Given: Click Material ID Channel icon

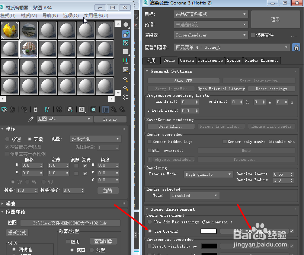Looking at the screenshot, I should pos(82,109).
